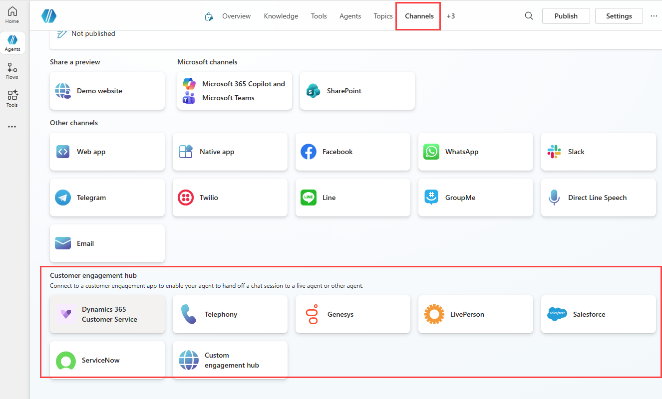Screen dimensions: 662x399
Task: Click the Dynamics 365 Customer Service icon
Action: point(65,314)
